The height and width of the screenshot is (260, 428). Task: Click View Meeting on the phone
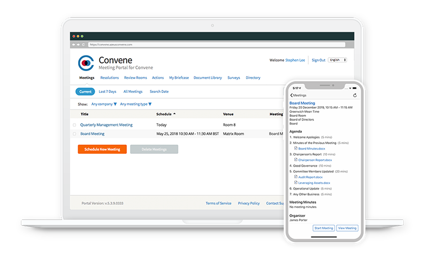347,228
